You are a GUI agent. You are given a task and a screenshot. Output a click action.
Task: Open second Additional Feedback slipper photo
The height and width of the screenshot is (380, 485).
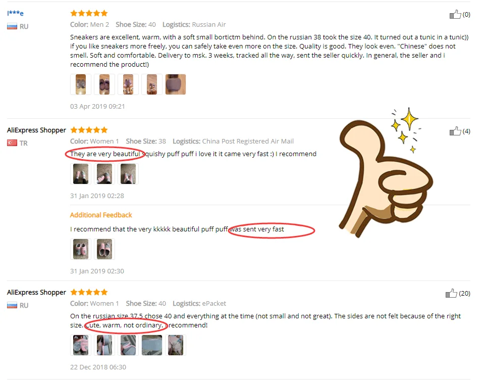(x=104, y=249)
